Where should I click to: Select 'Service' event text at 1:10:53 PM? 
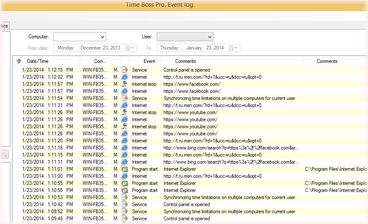(140, 197)
